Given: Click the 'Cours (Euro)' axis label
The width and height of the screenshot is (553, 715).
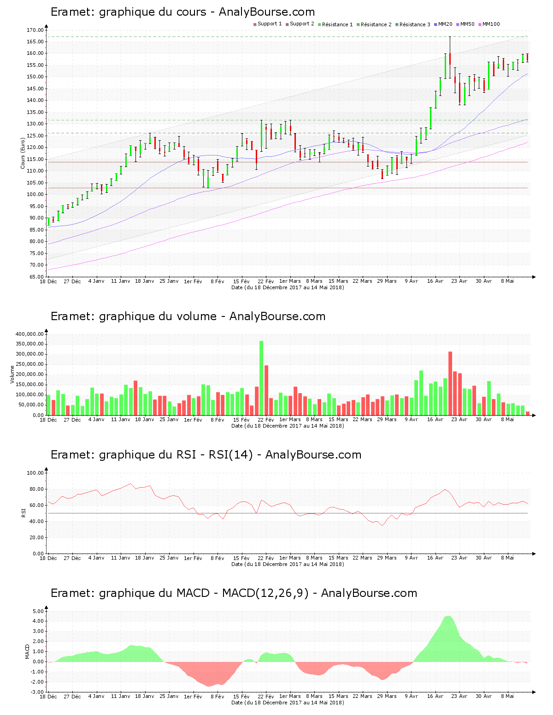Looking at the screenshot, I should coord(23,153).
